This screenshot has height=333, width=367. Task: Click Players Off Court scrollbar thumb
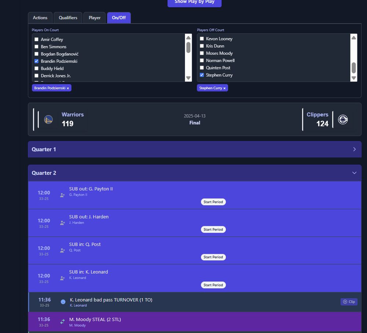pos(354,68)
